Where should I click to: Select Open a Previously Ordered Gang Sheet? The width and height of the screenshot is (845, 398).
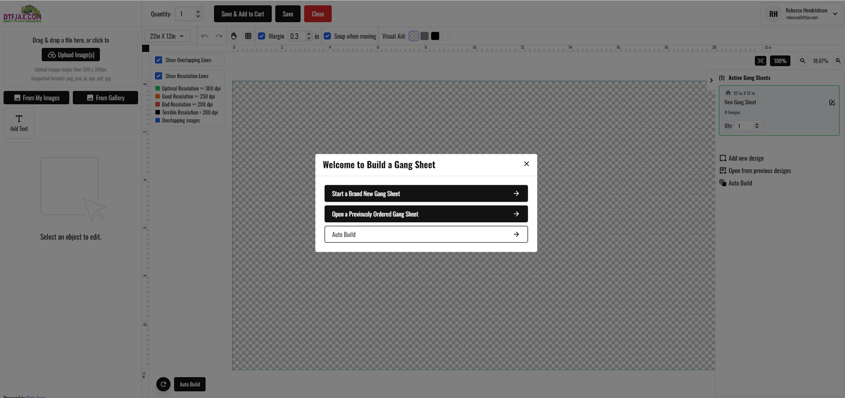[x=426, y=214]
